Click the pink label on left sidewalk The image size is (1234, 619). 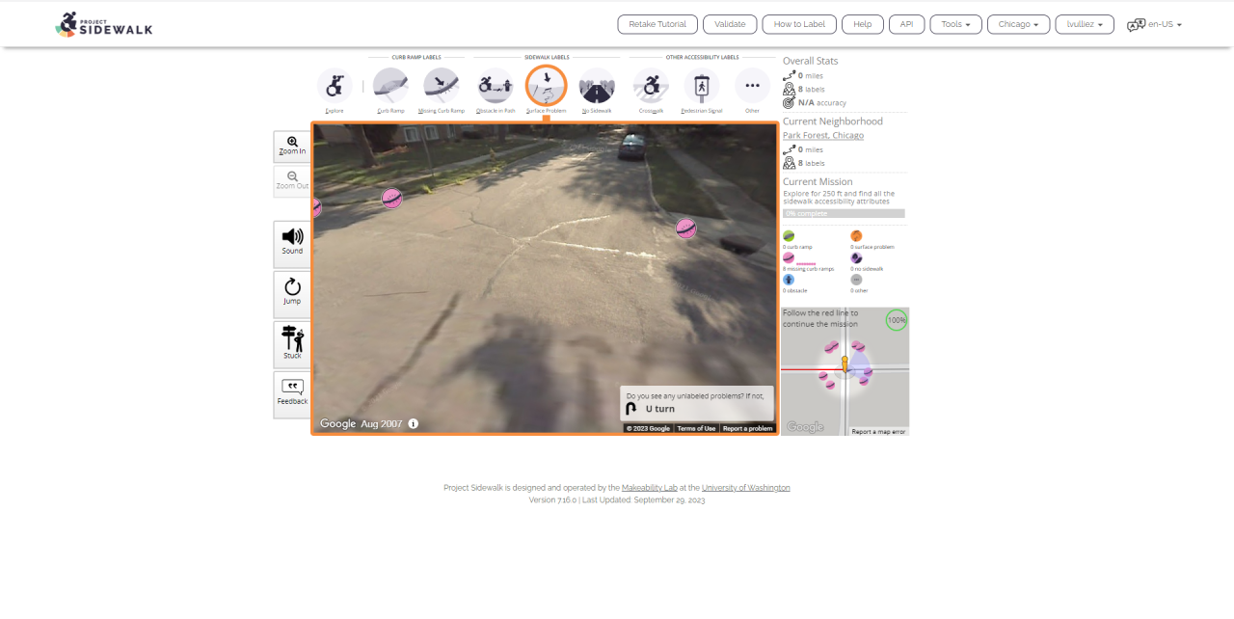391,199
